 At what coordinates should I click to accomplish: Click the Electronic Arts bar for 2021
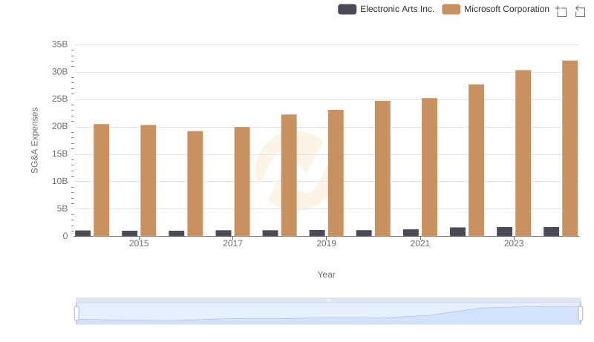point(411,233)
